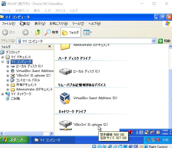Open Explorer 編集(E) menu

(x=25, y=24)
